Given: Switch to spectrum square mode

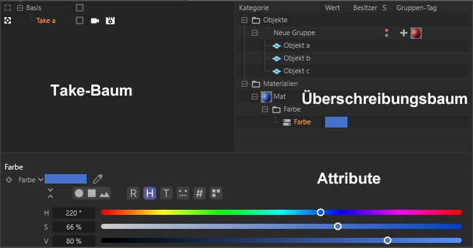Looking at the screenshot, I should click(x=92, y=193).
